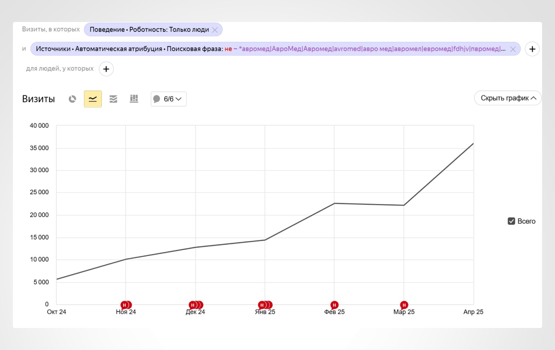Open the annotations 6/6 dropdown
The width and height of the screenshot is (555, 350).
click(169, 99)
